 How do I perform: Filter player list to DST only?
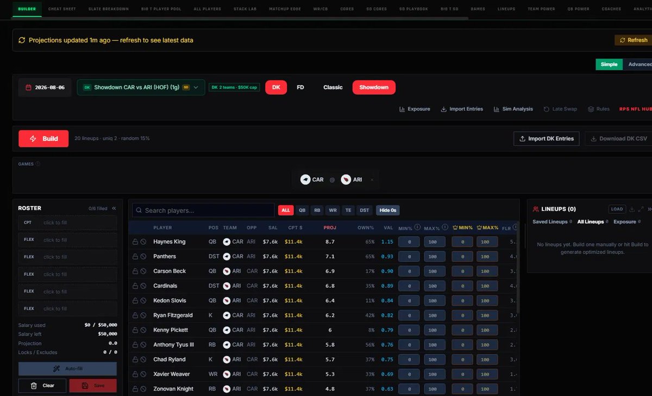coord(364,211)
